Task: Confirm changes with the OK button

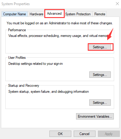Action: click(60, 134)
